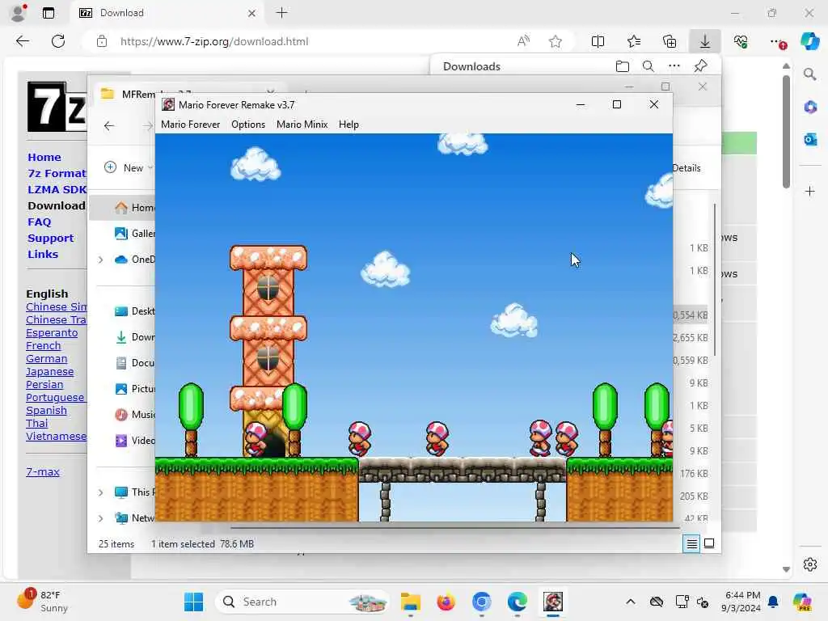Open the 7z Format link

click(x=57, y=173)
